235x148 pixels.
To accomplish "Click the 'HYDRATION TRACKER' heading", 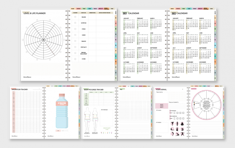I will pyautogui.click(x=20, y=89).
